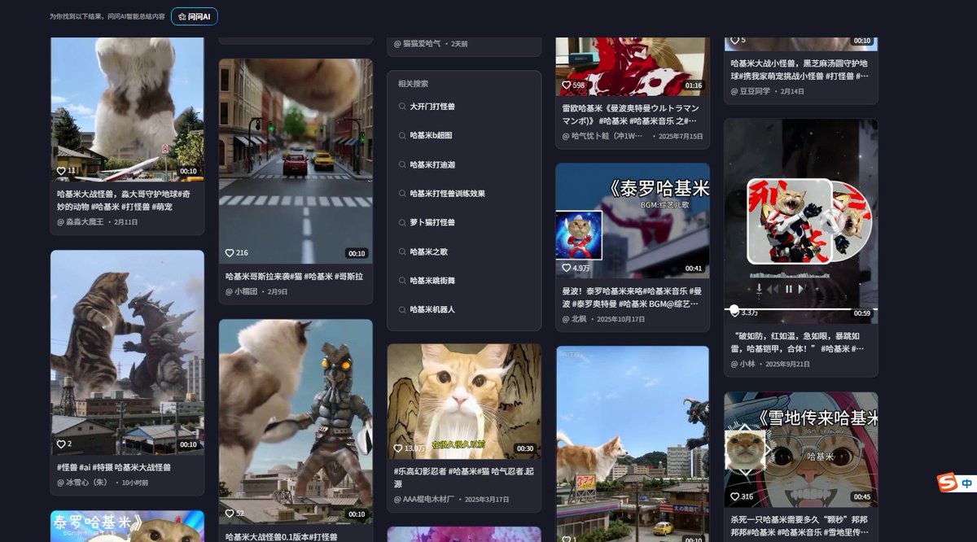
Task: Select the download icon above the pause control
Action: 760,288
